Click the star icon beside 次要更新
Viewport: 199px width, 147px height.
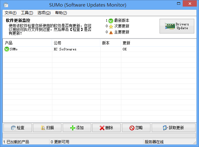click(x=111, y=27)
